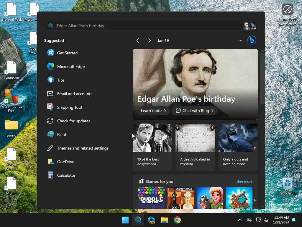Click the scrollbar up arrow in search panel

[x=262, y=51]
